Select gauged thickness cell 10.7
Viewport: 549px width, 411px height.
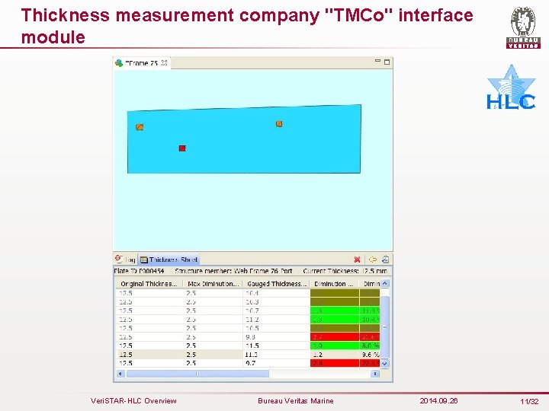click(x=276, y=311)
